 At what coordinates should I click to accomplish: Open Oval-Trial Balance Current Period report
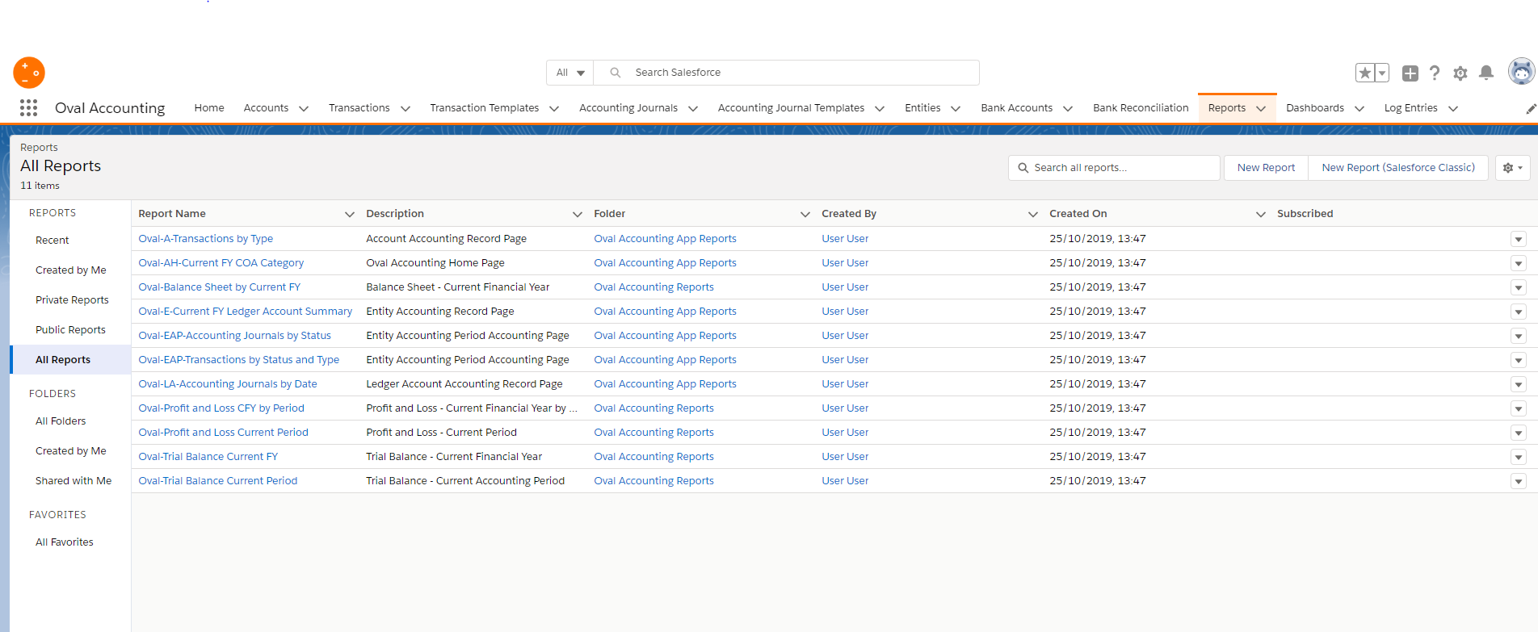[217, 481]
